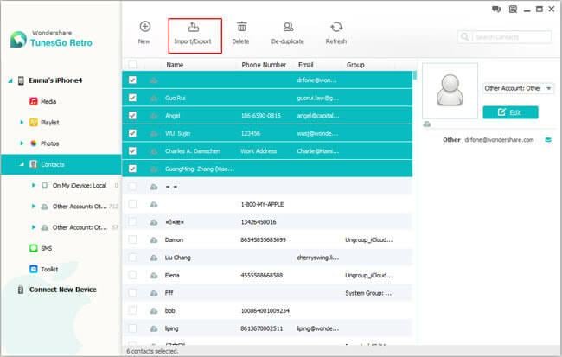Click the contact list scrollbar thumb

pyautogui.click(x=415, y=75)
